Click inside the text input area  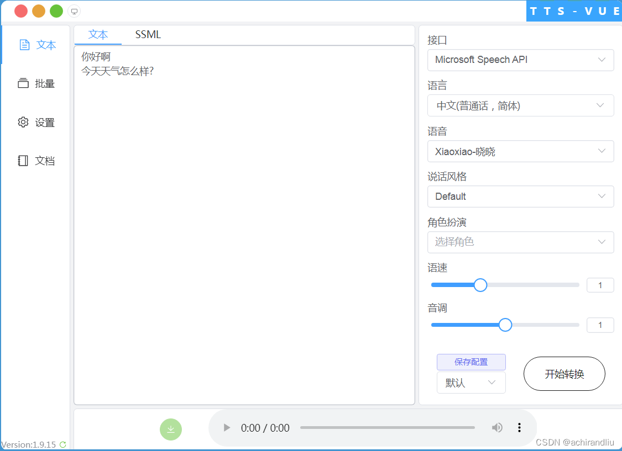(244, 225)
